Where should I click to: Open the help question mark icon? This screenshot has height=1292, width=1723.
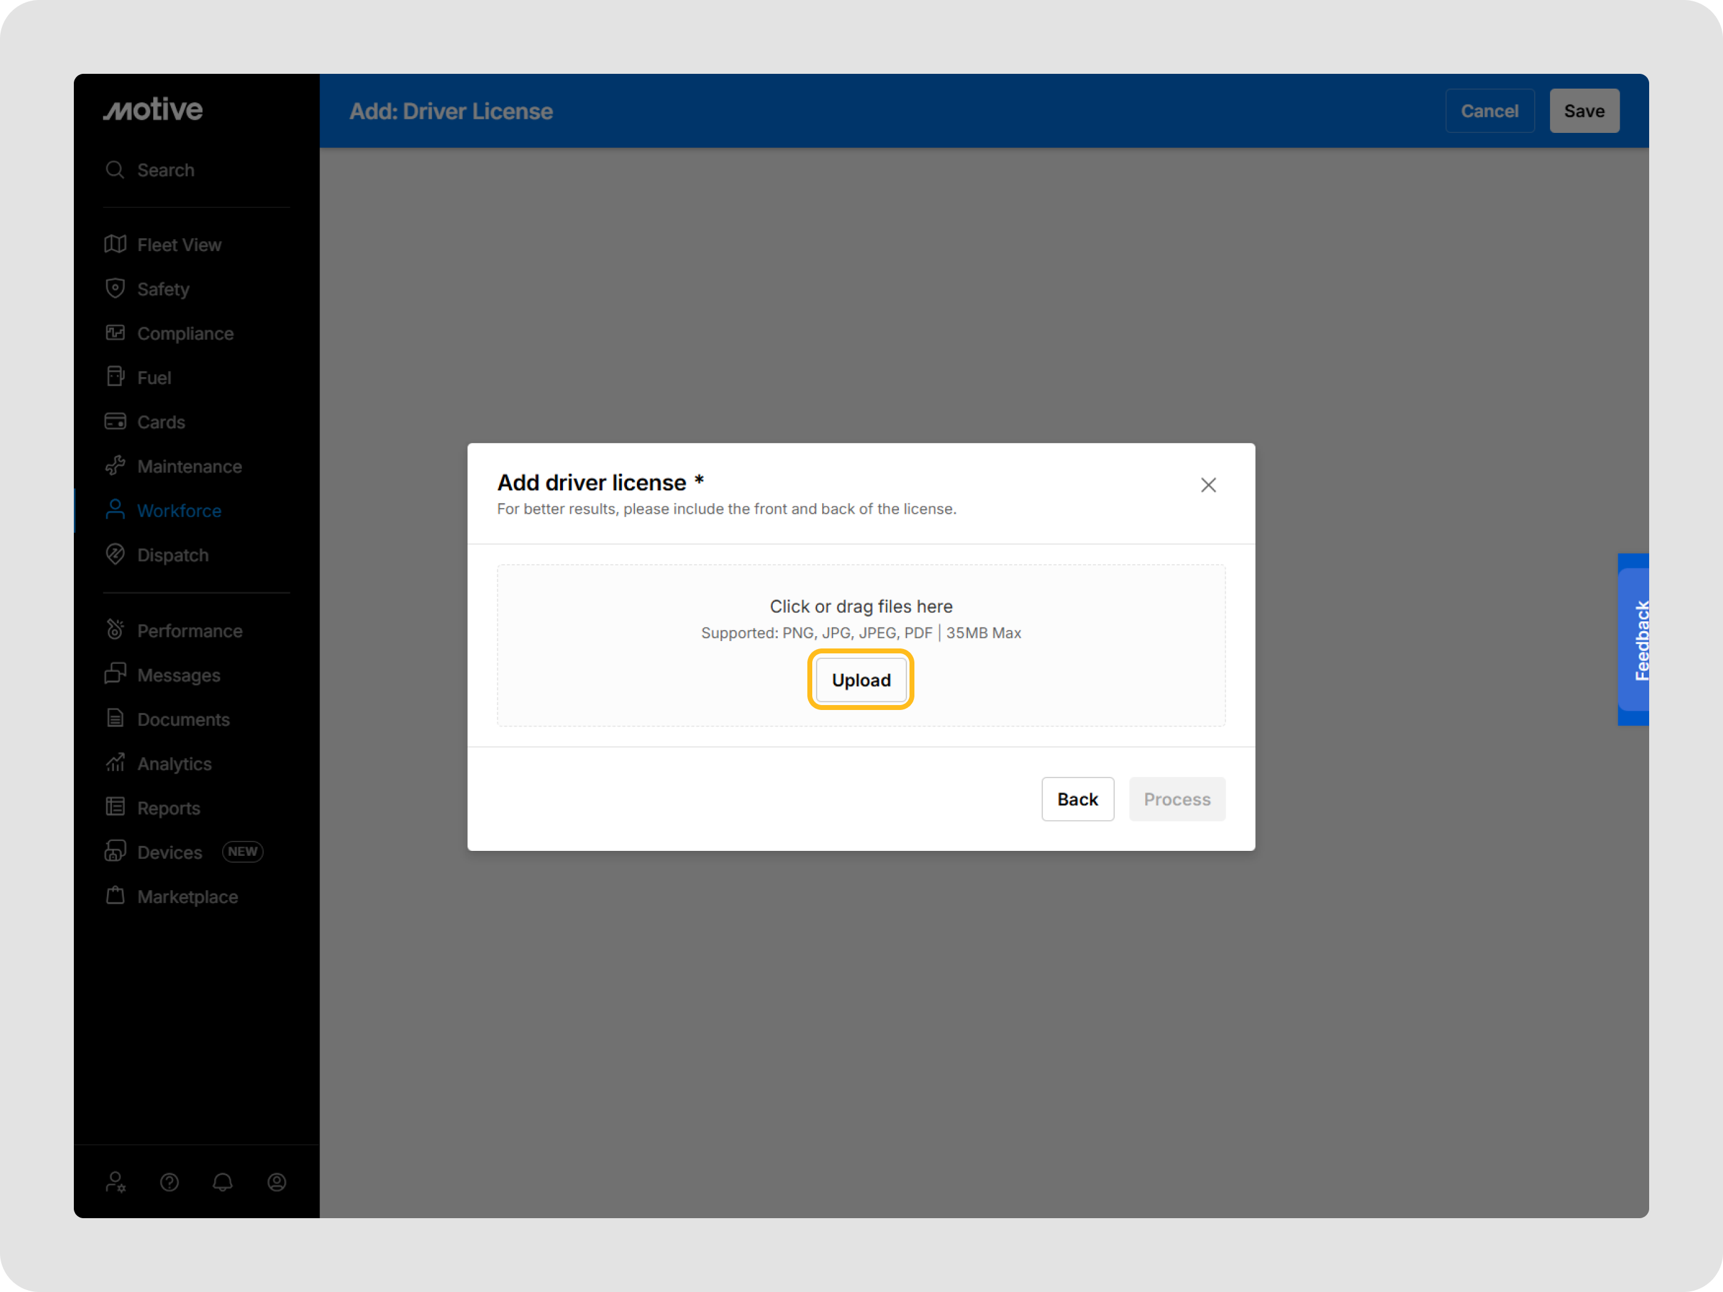click(x=170, y=1182)
